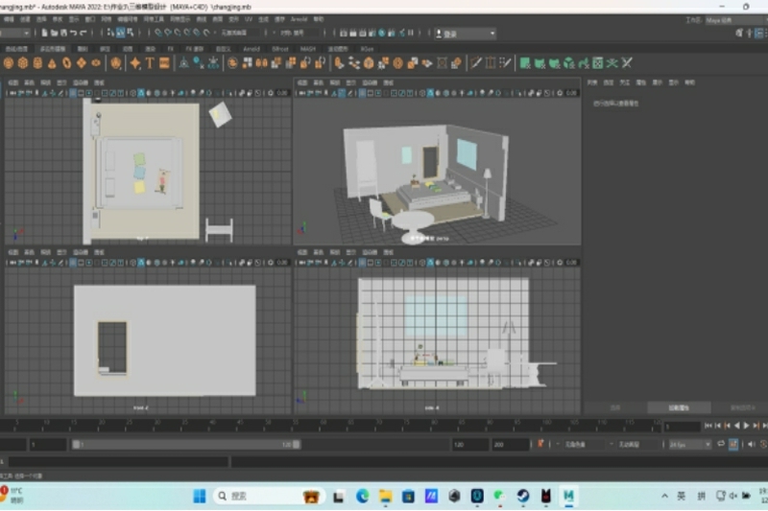The width and height of the screenshot is (768, 511).
Task: Click the polygon cone shelf icon
Action: [x=52, y=63]
